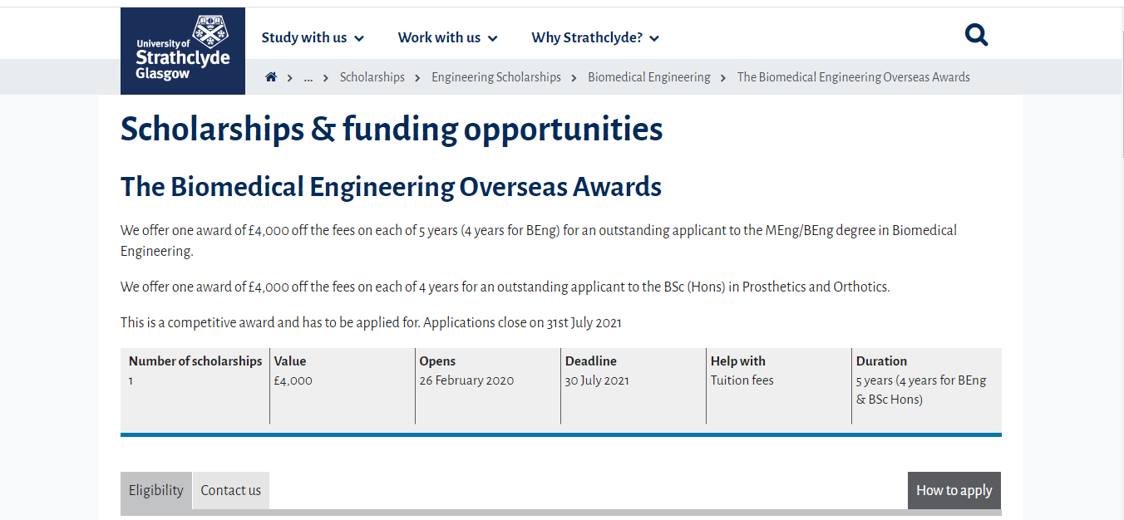Image resolution: width=1124 pixels, height=520 pixels.
Task: Click the competitive award applications close sentence
Action: (x=371, y=322)
